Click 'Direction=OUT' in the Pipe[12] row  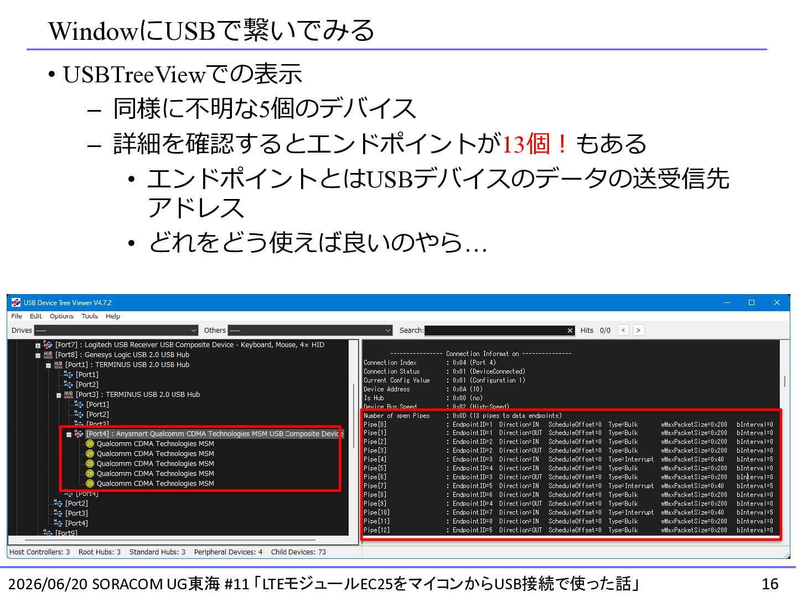pyautogui.click(x=520, y=531)
